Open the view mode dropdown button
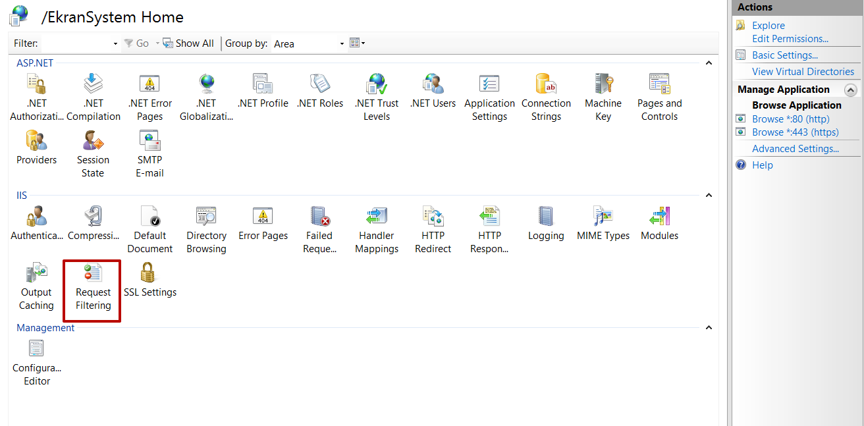Image resolution: width=864 pixels, height=426 pixels. pyautogui.click(x=357, y=43)
